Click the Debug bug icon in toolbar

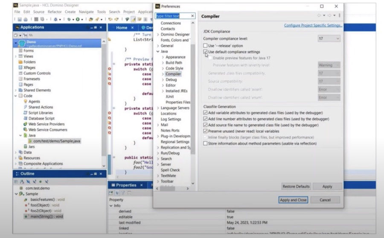pos(56,19)
